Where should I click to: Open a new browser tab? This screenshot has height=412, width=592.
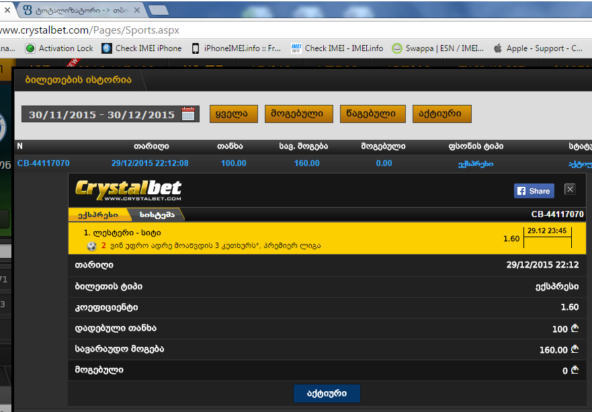(x=159, y=11)
